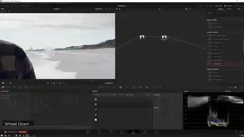Click the viewer scrubber playhead
Image resolution: width=244 pixels, height=137 pixels.
click(x=91, y=80)
